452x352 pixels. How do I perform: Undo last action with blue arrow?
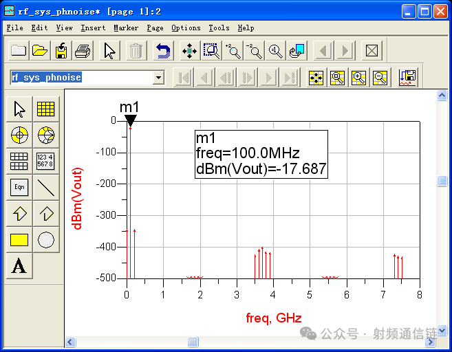(x=163, y=51)
